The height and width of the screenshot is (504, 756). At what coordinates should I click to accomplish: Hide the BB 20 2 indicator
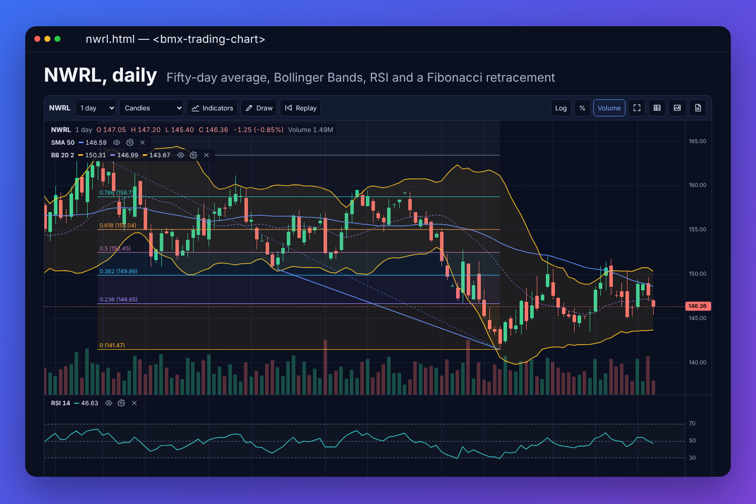180,155
